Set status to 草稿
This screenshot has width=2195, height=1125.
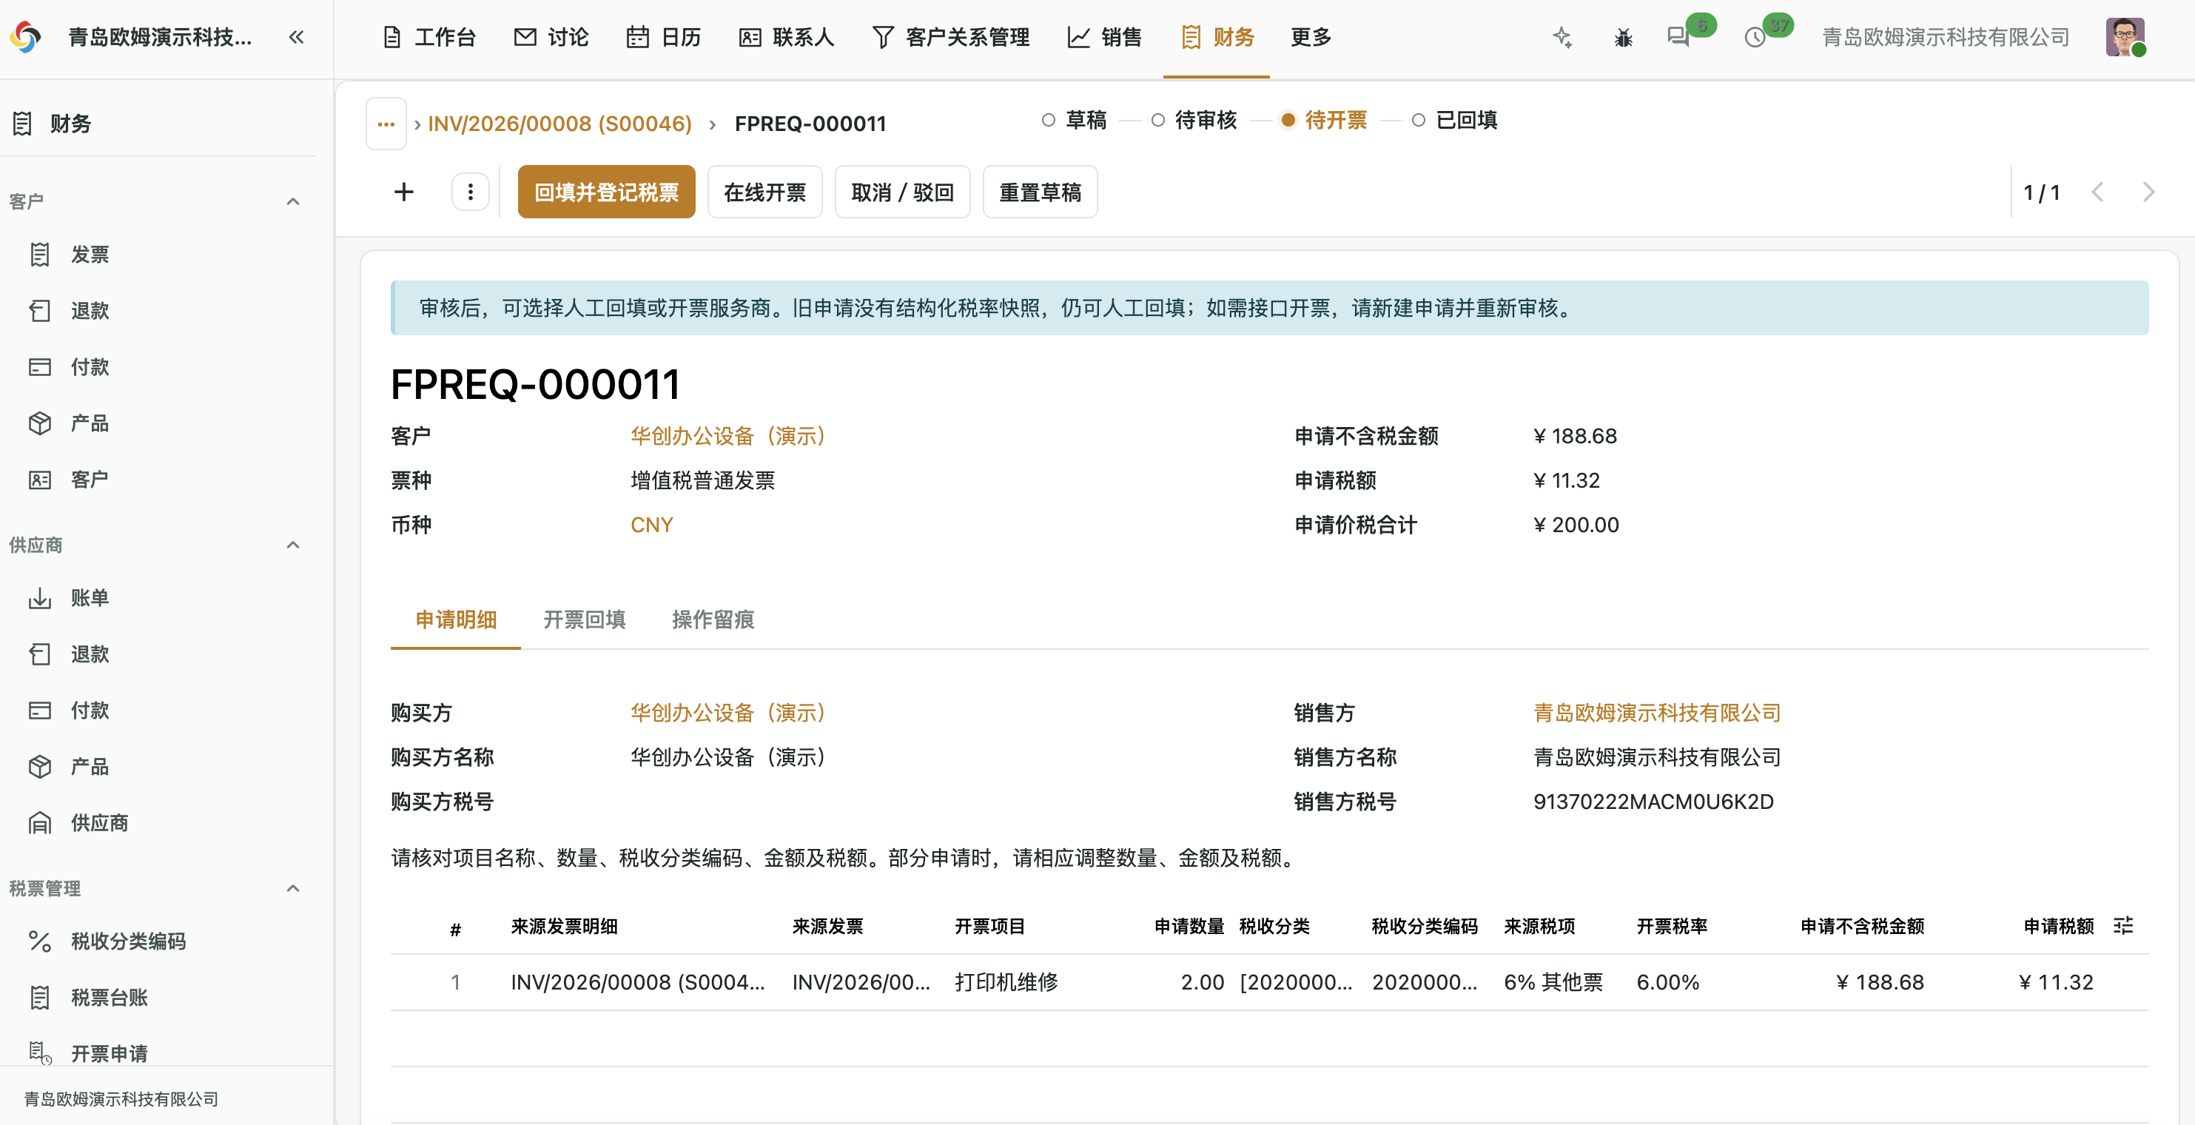click(x=1075, y=120)
